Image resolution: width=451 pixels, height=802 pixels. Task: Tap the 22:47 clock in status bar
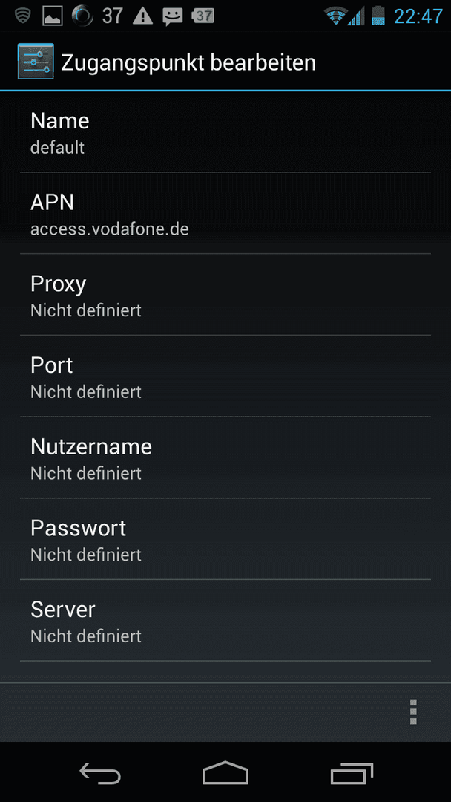coord(418,16)
